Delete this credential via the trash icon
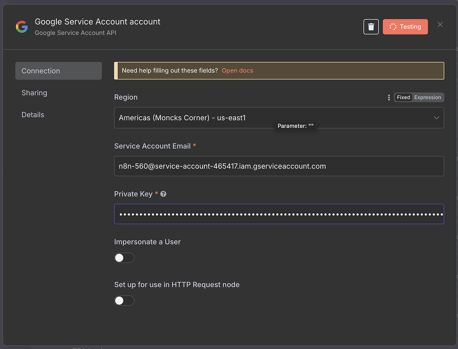 tap(371, 26)
